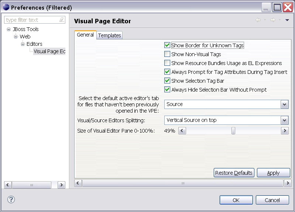Focus the type filter text field
The image size is (295, 212).
pos(31,20)
